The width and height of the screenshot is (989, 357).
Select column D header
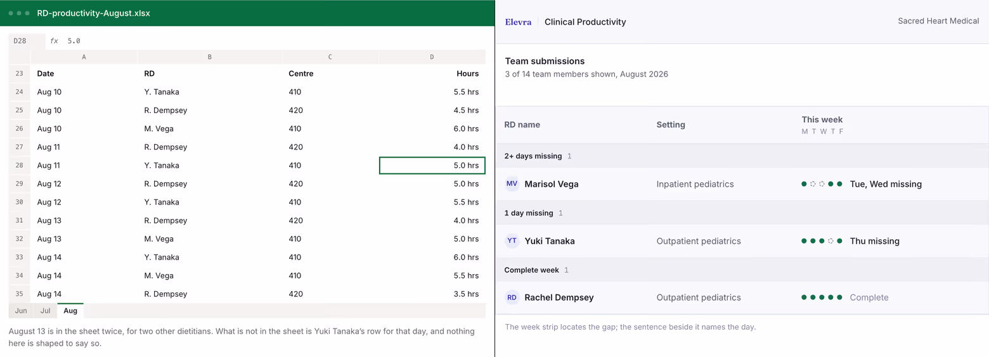(x=432, y=57)
